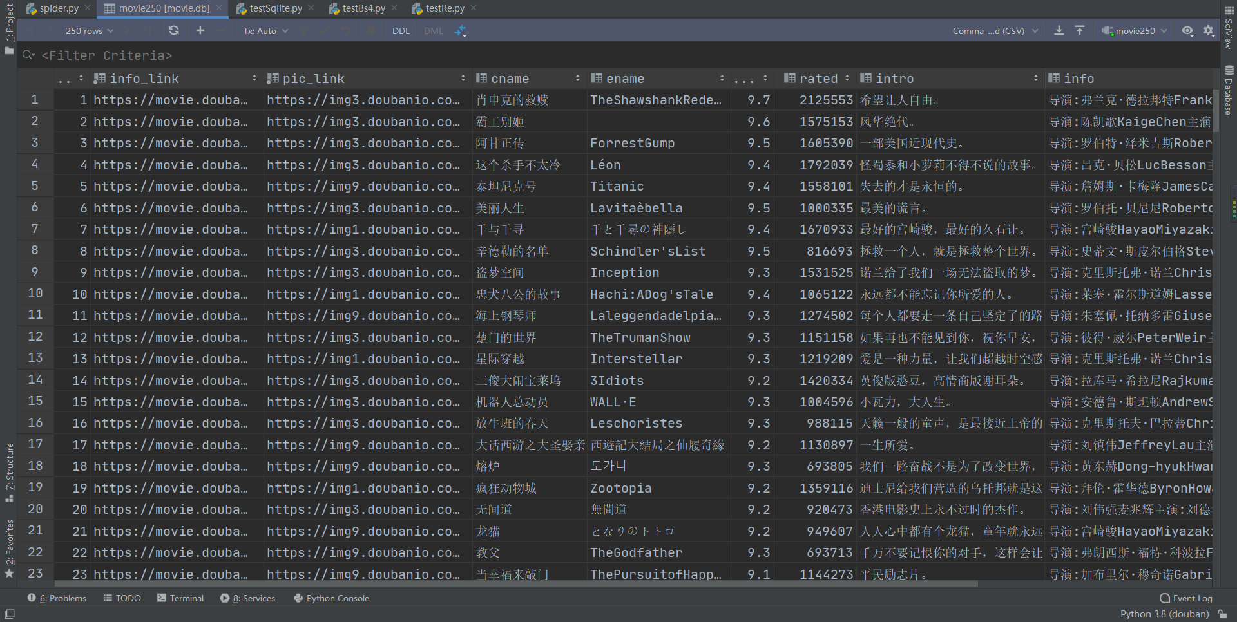The height and width of the screenshot is (622, 1237).
Task: Open the Database side panel
Action: pyautogui.click(x=1229, y=90)
